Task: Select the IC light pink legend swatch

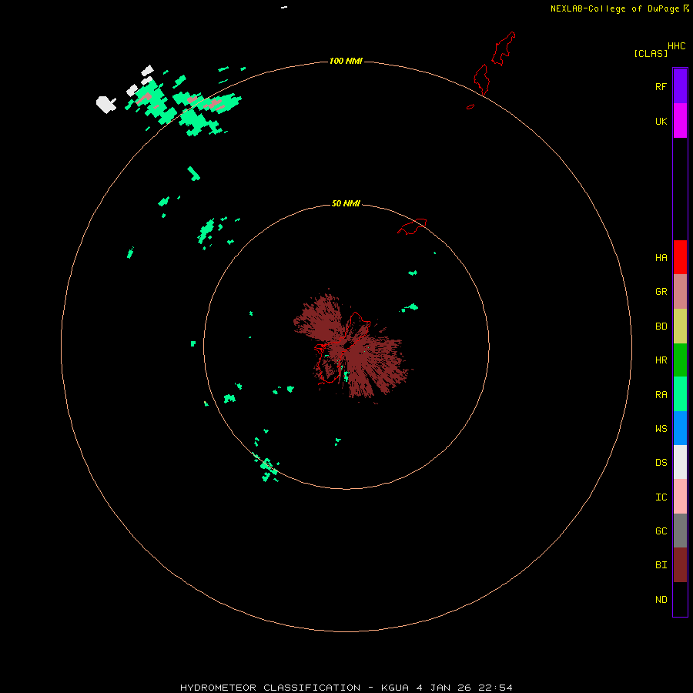Action: (680, 497)
